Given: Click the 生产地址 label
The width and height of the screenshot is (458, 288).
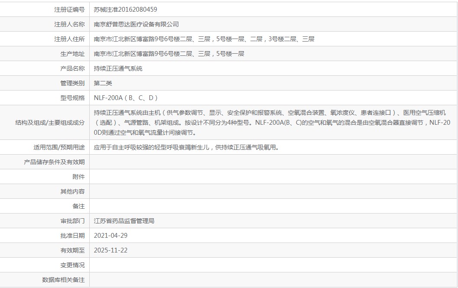Looking at the screenshot, I should click(x=72, y=54).
